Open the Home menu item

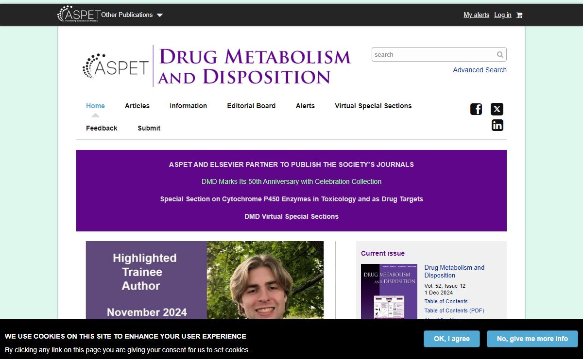(x=95, y=106)
